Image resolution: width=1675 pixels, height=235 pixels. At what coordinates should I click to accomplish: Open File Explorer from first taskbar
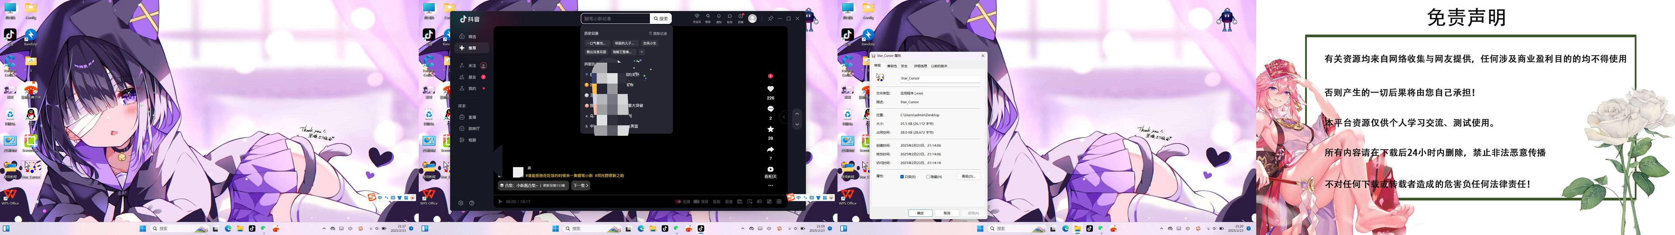[240, 228]
